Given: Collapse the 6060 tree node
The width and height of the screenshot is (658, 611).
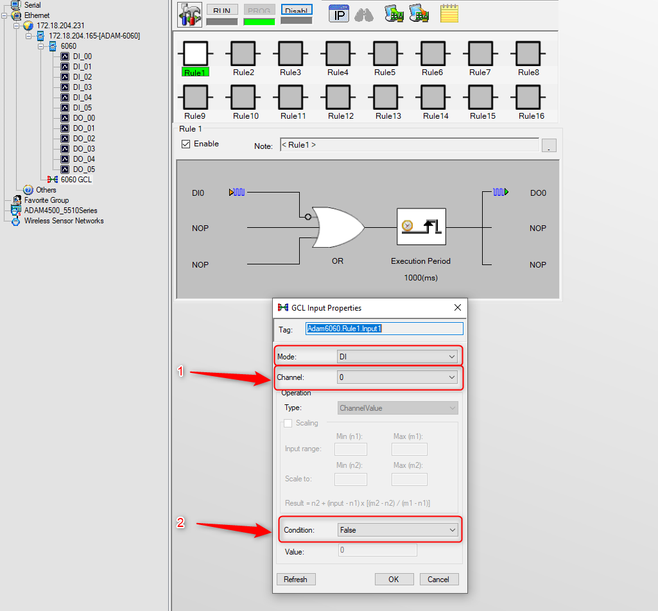Looking at the screenshot, I should (x=40, y=46).
